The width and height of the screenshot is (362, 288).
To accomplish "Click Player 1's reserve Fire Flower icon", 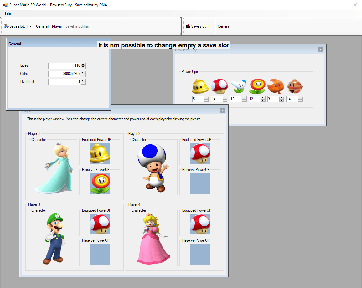I will click(x=100, y=183).
